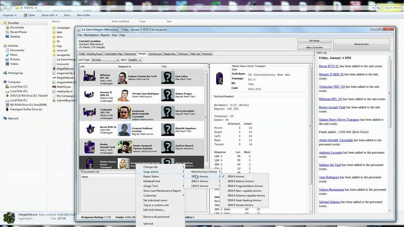404x227 pixels.
Task: Click the MekHQ.exe HQ icon in Explorer
Action: coord(54,87)
